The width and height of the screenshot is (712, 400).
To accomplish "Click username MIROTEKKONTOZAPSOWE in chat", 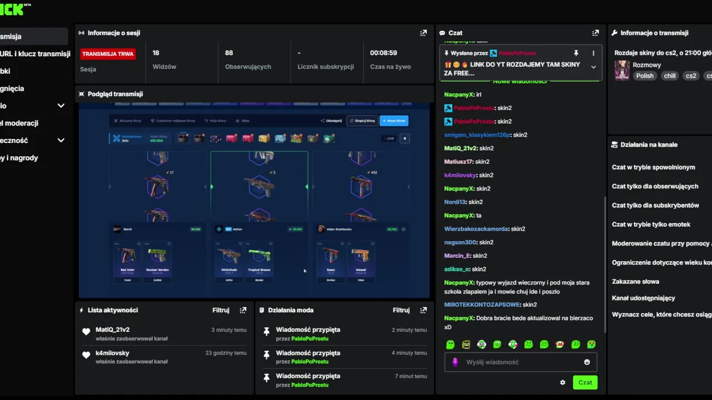I will click(482, 304).
